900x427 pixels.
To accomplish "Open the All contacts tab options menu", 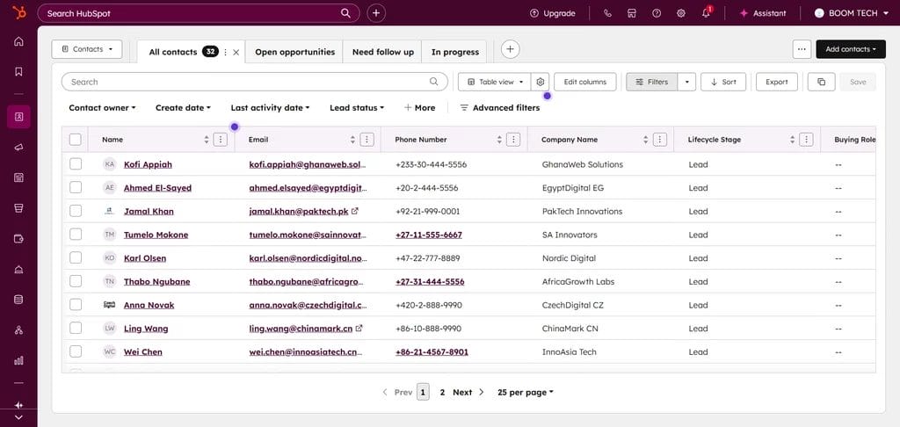I will tap(225, 52).
